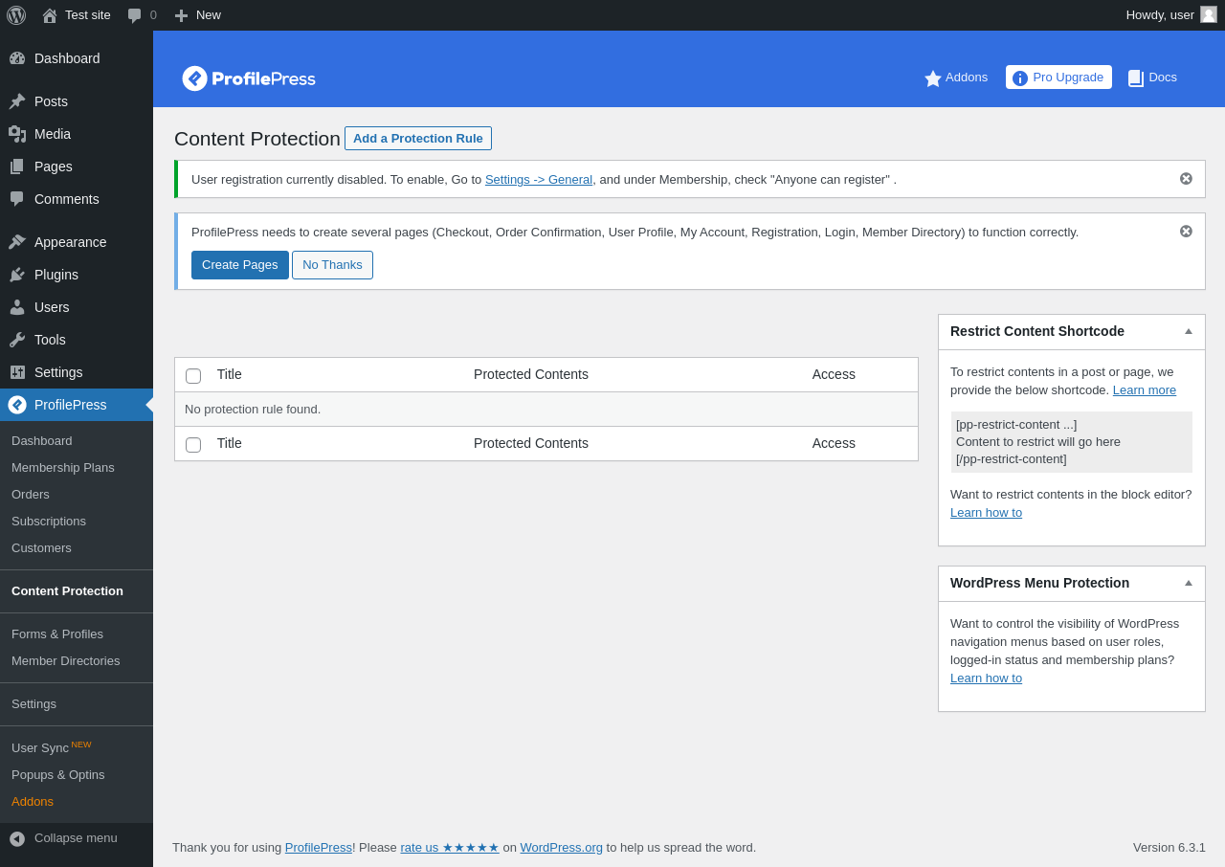Click the WordPress logo icon

16,15
